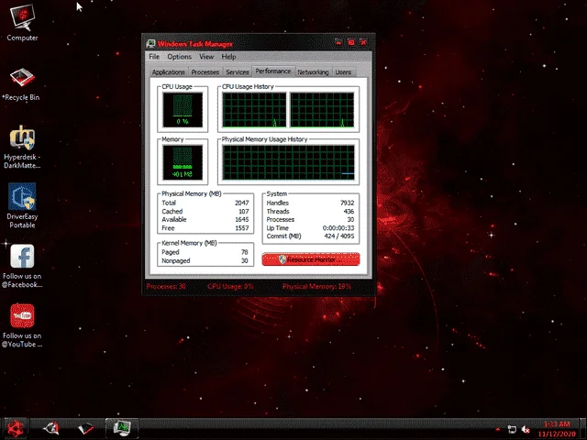Open the Help menu
The height and width of the screenshot is (440, 587).
click(x=228, y=57)
